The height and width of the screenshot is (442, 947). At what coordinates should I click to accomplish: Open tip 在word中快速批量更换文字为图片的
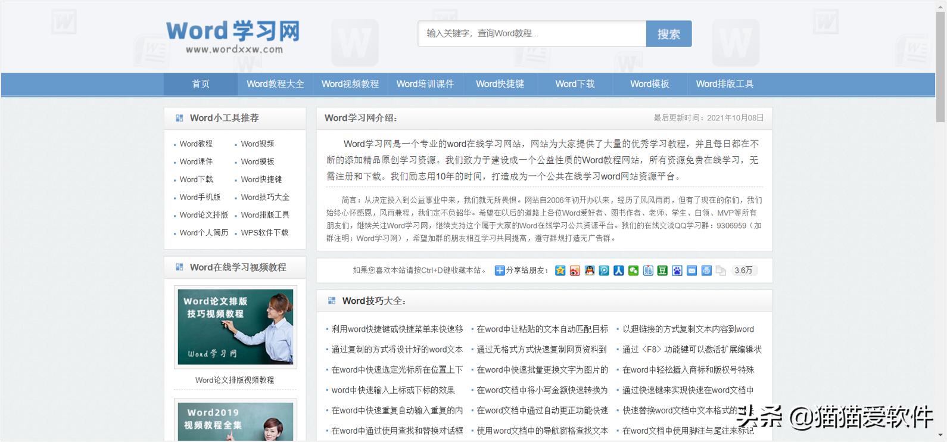click(543, 370)
